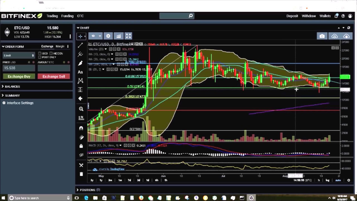Select the chart patterns tool

tap(80, 81)
